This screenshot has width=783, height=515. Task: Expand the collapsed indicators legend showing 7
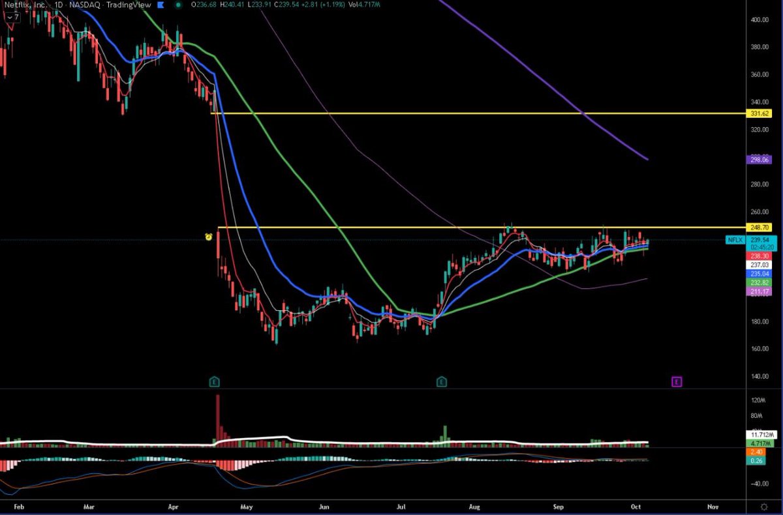coord(12,18)
